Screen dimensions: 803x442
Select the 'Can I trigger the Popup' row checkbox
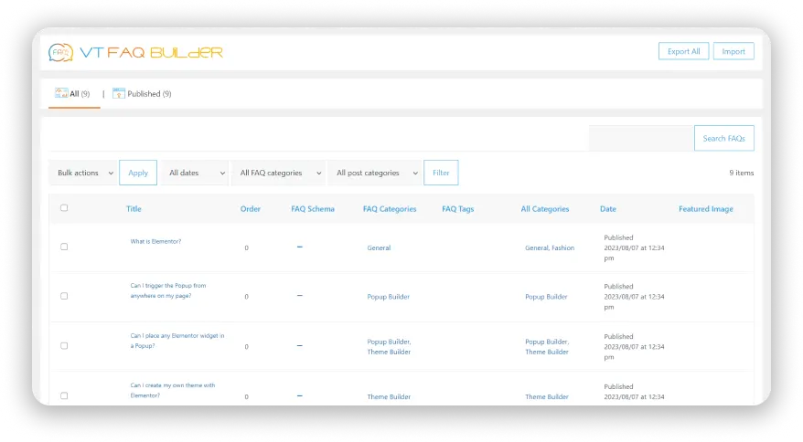tap(64, 296)
